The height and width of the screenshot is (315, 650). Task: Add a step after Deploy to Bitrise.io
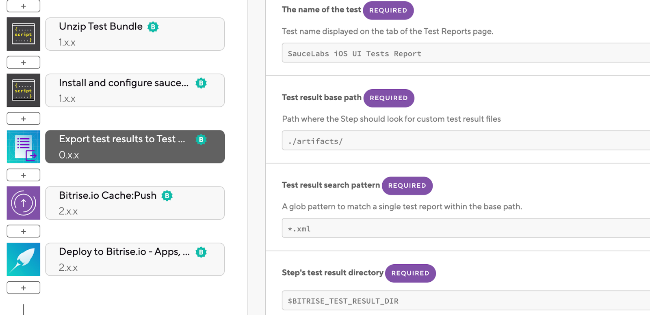coord(24,287)
